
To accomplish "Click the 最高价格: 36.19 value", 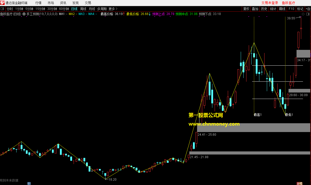I will point(112,14).
